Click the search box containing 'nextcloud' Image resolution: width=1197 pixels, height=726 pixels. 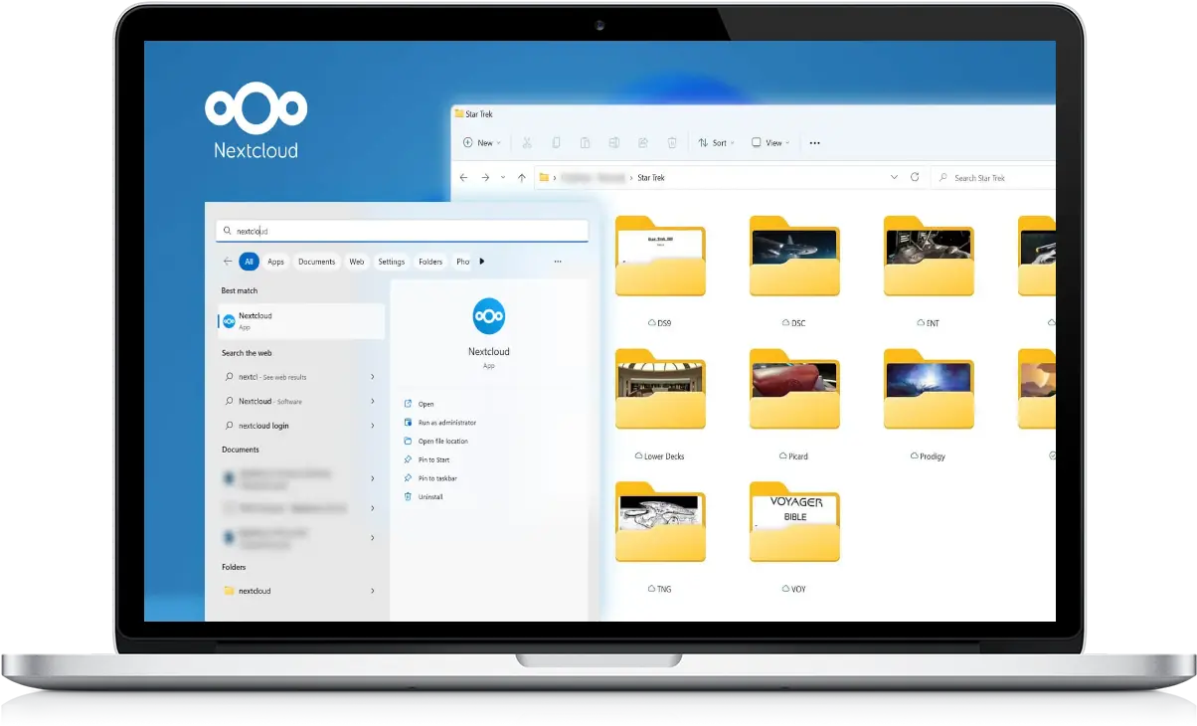pyautogui.click(x=402, y=231)
